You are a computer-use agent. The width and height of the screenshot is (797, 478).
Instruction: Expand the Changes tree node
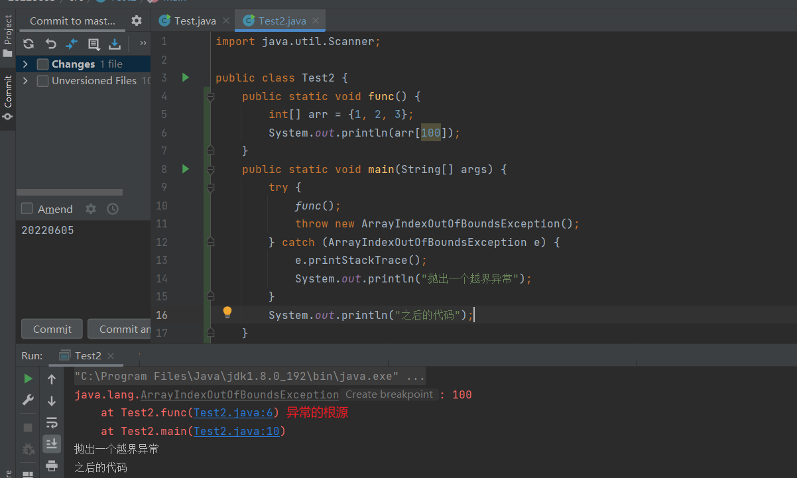tap(25, 64)
